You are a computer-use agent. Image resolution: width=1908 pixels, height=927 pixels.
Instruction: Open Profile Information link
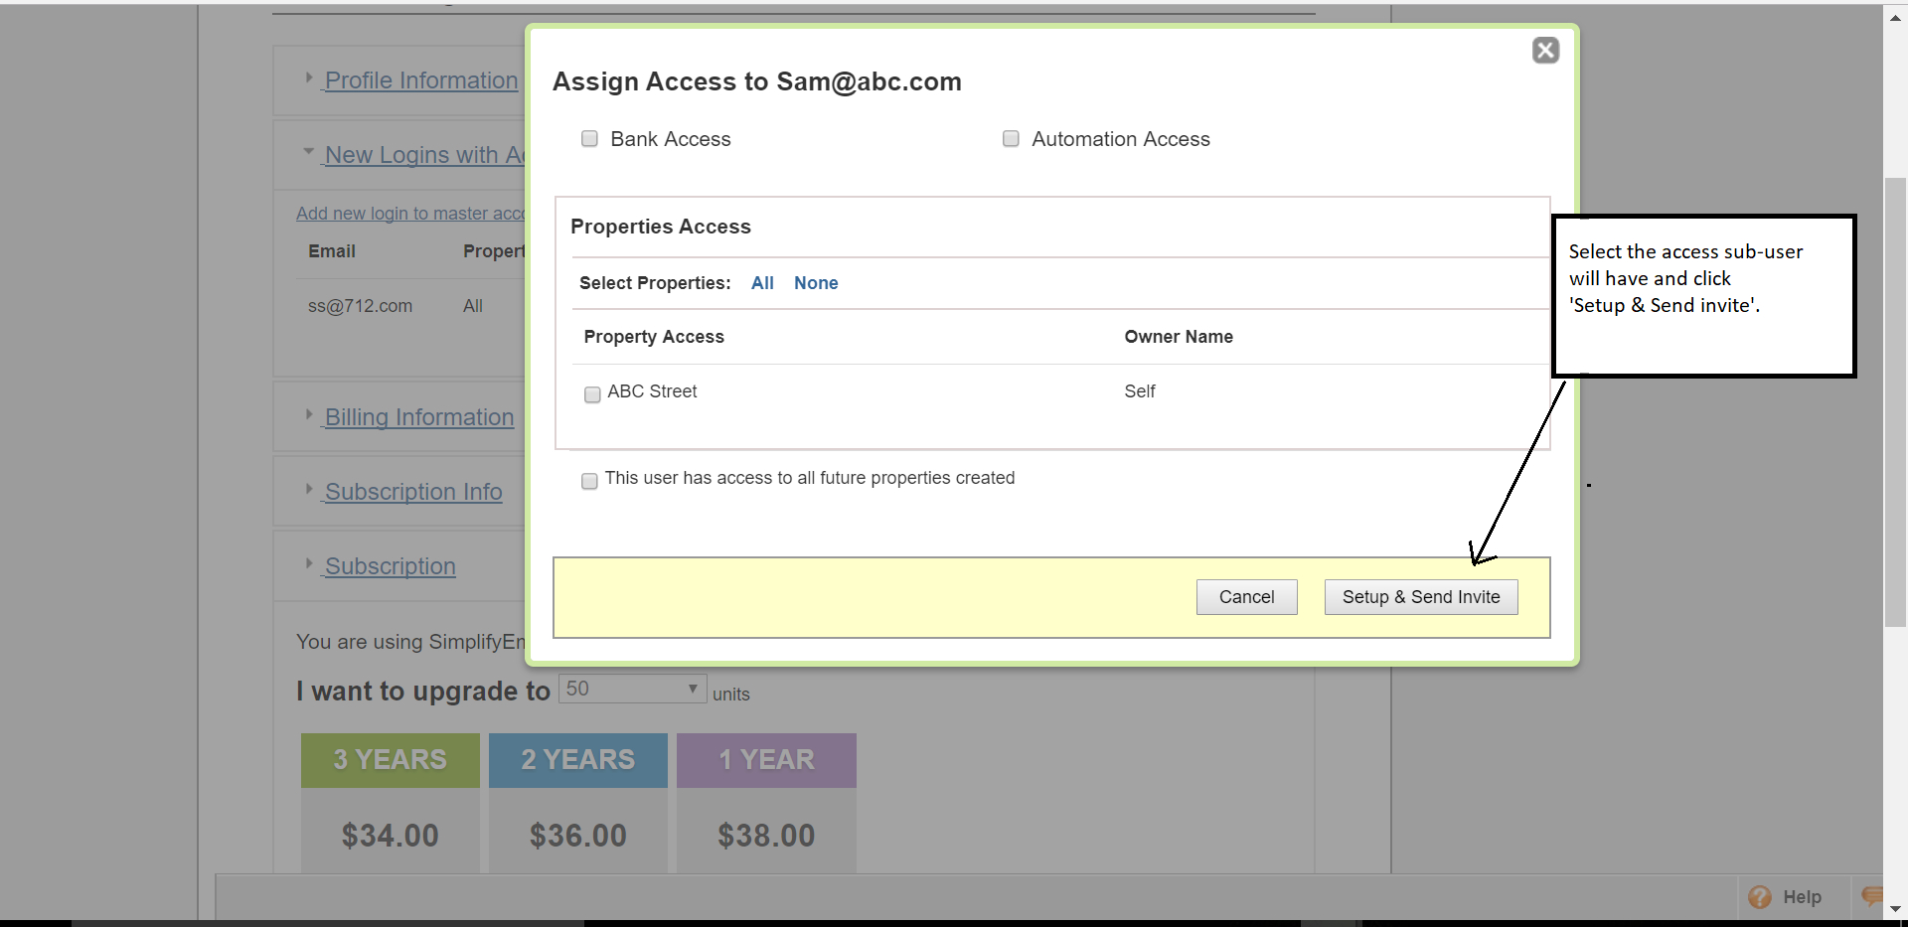421,80
